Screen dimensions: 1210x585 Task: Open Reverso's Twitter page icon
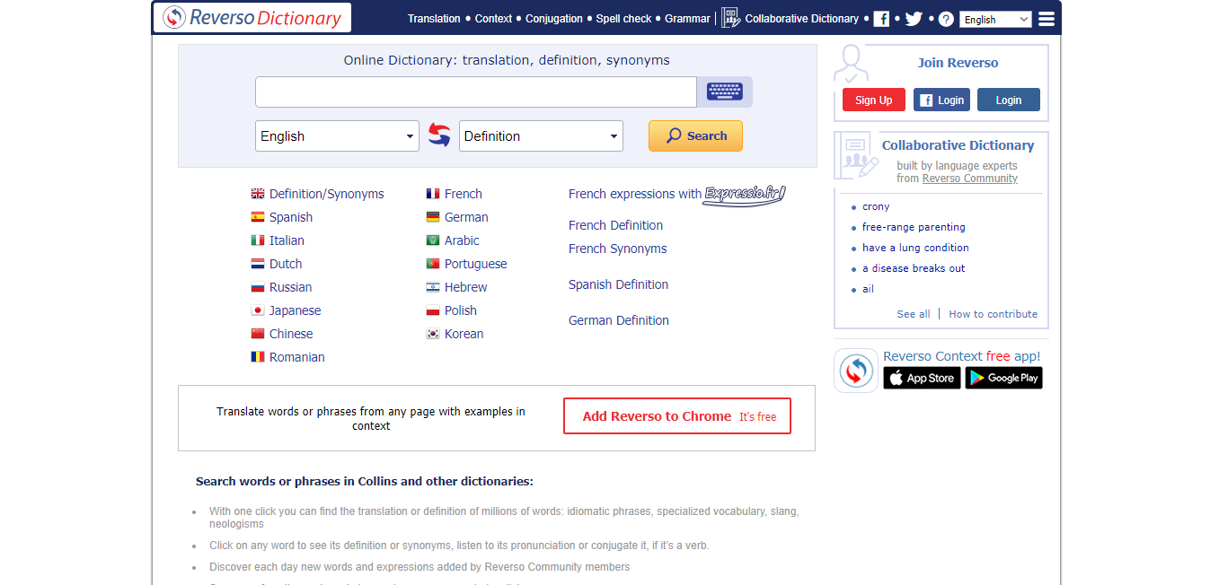click(914, 19)
